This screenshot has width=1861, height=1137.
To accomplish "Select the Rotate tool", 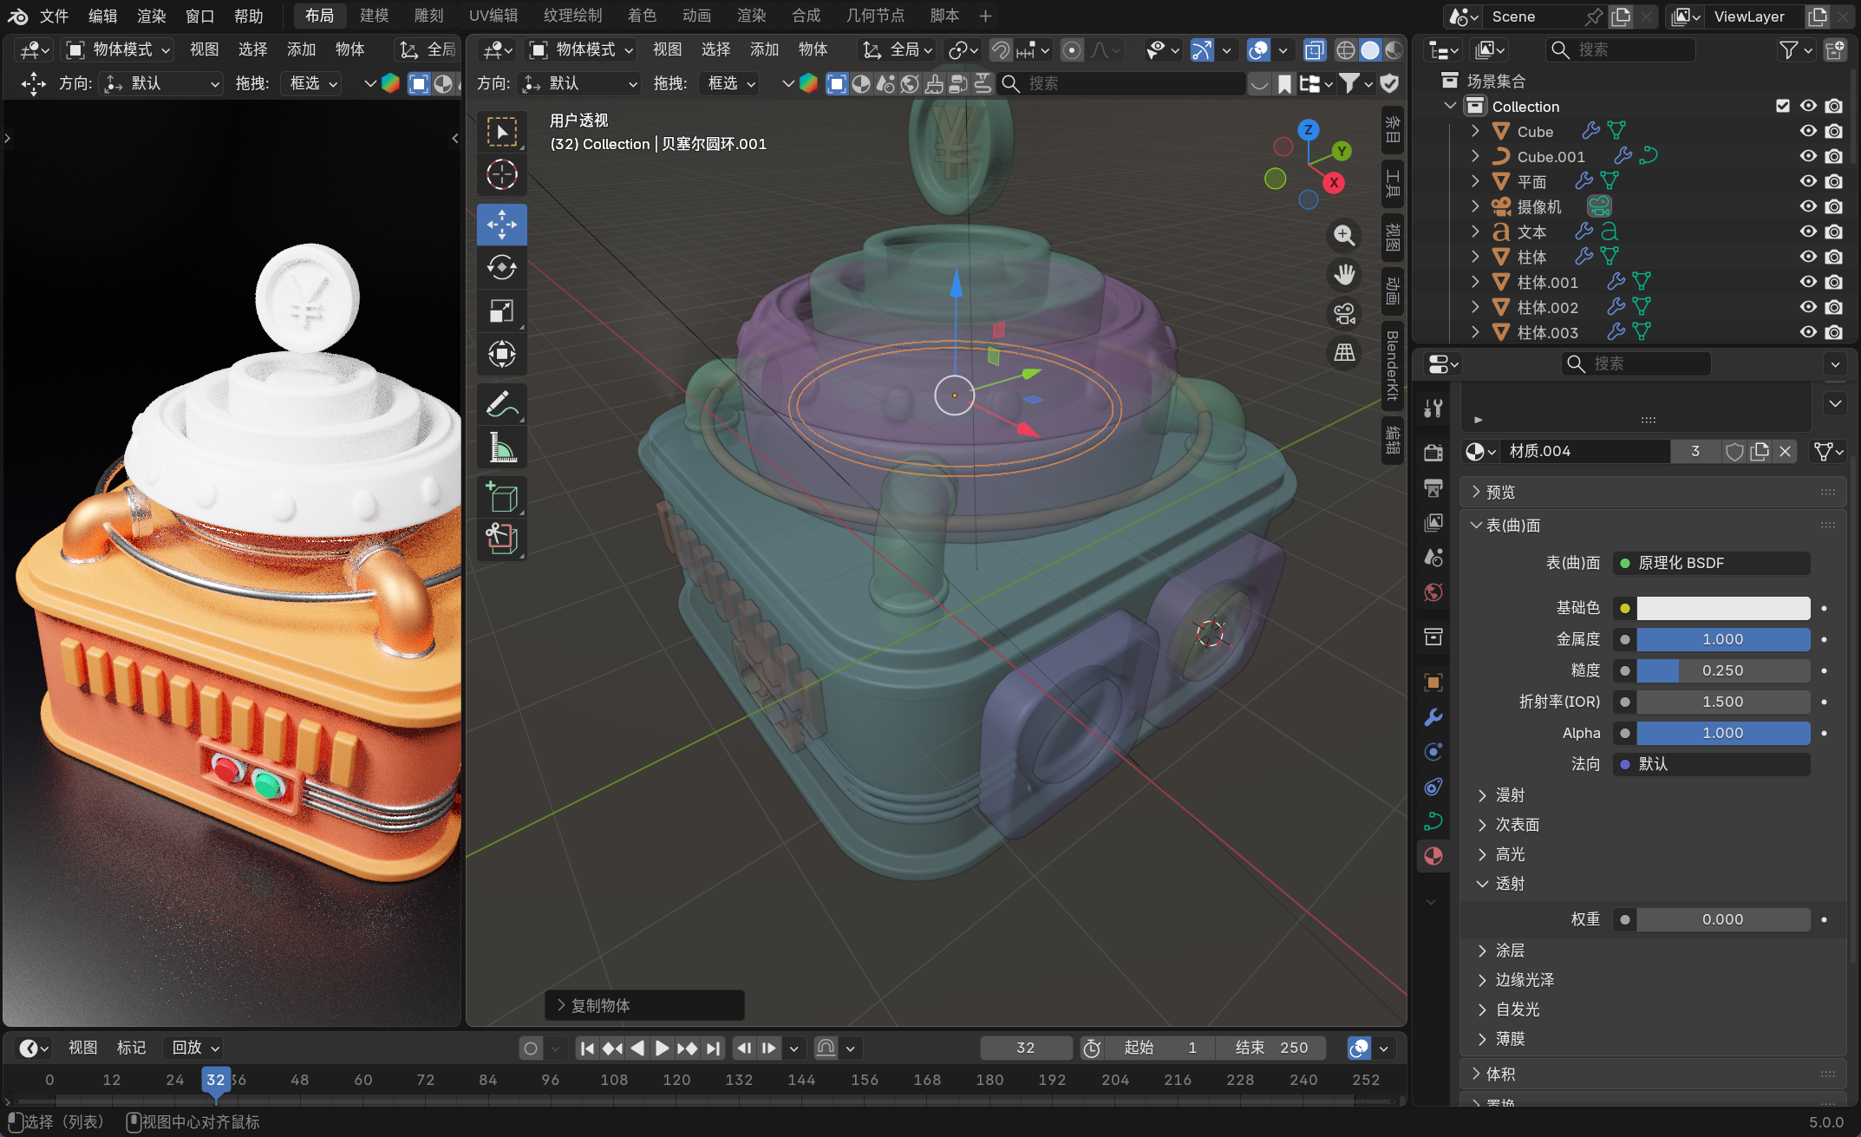I will tap(501, 267).
